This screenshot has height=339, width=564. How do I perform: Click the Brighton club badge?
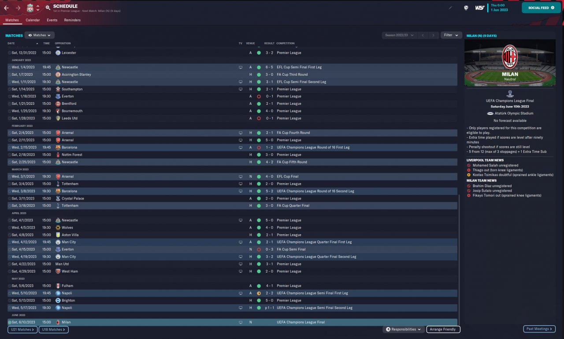(58, 300)
